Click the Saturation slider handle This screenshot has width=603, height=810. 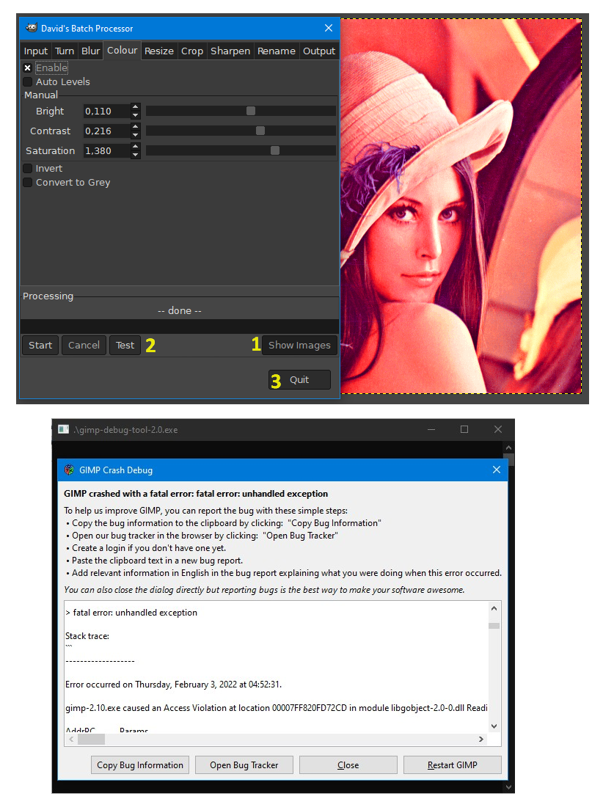pyautogui.click(x=275, y=150)
